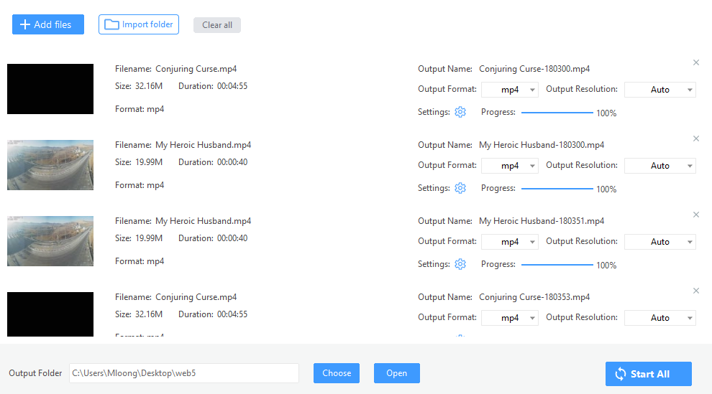712x394 pixels.
Task: Click the Add files button
Action: pos(48,24)
